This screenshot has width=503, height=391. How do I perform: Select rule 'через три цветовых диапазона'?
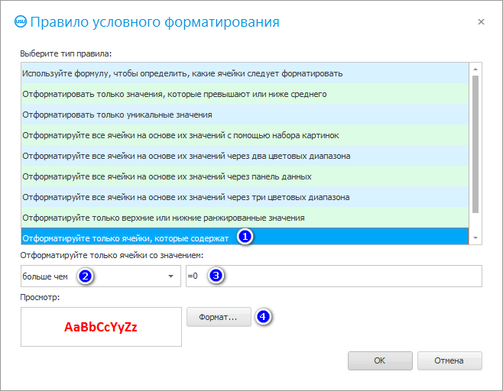tap(245, 197)
